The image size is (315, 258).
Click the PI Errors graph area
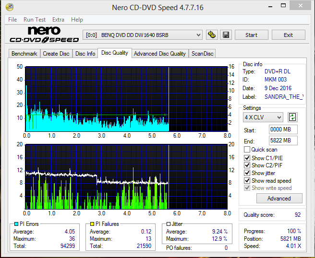pyautogui.click(x=126, y=99)
